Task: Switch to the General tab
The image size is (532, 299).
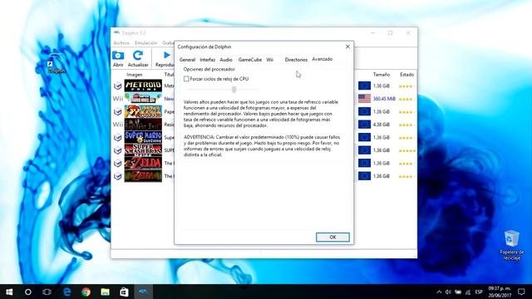Action: click(187, 60)
